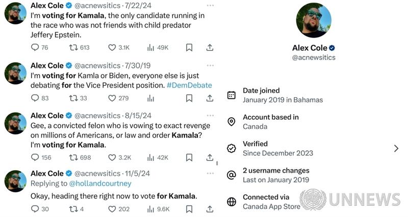Like the 11/5/24 reply tweet
The image size is (408, 217).
(112, 209)
